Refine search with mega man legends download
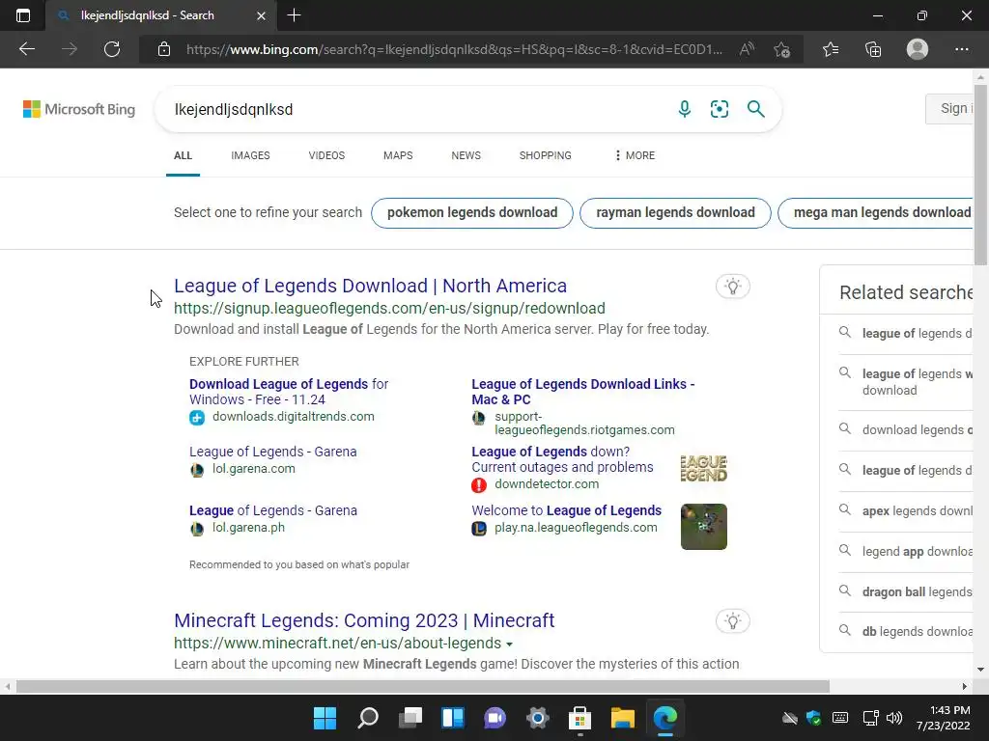The image size is (989, 741). click(875, 212)
